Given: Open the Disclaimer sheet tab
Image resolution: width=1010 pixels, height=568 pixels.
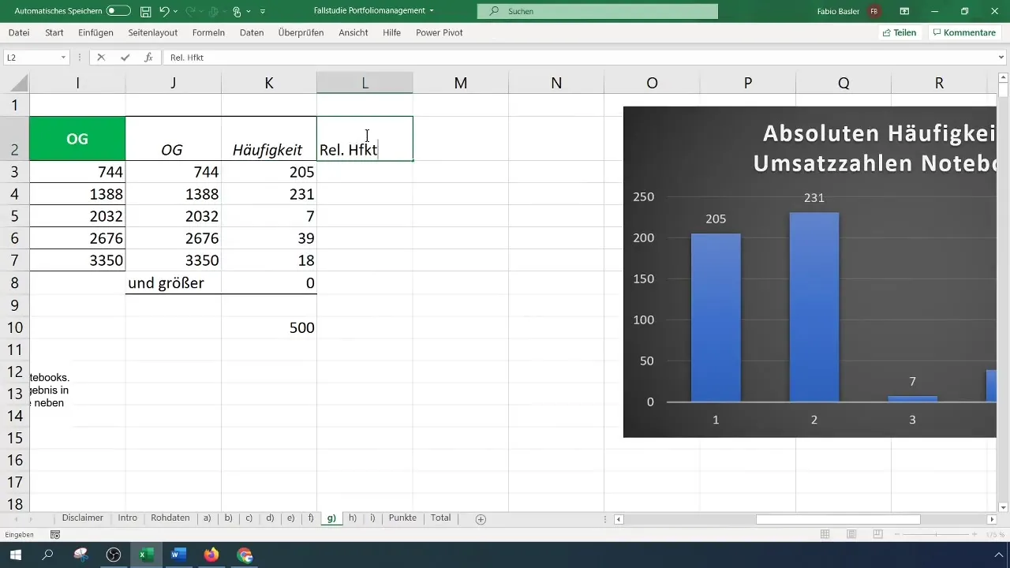Looking at the screenshot, I should [x=83, y=518].
